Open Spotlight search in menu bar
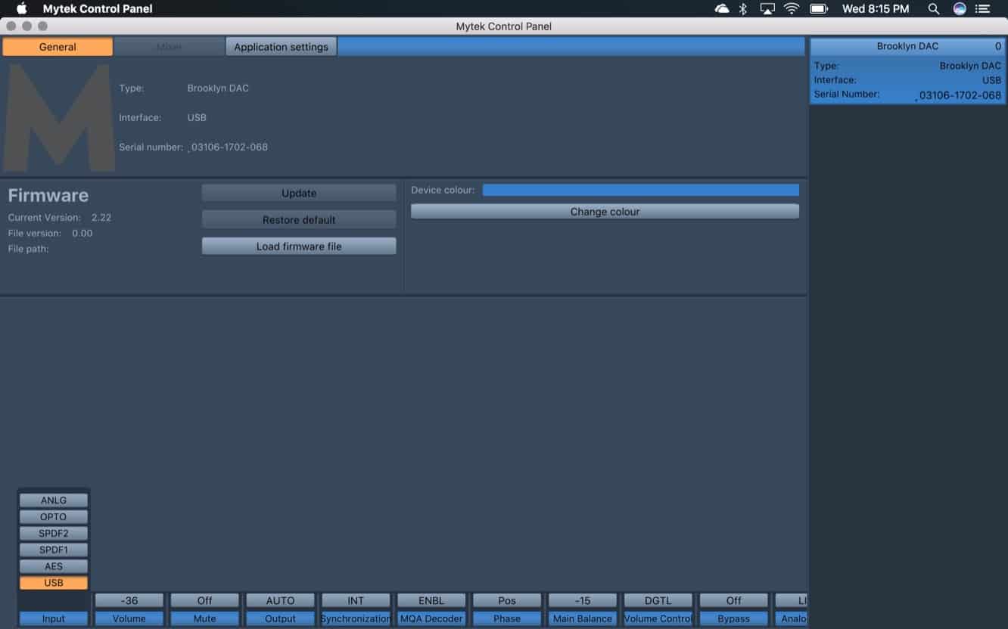Screen dimensions: 1008x629 click(x=934, y=9)
